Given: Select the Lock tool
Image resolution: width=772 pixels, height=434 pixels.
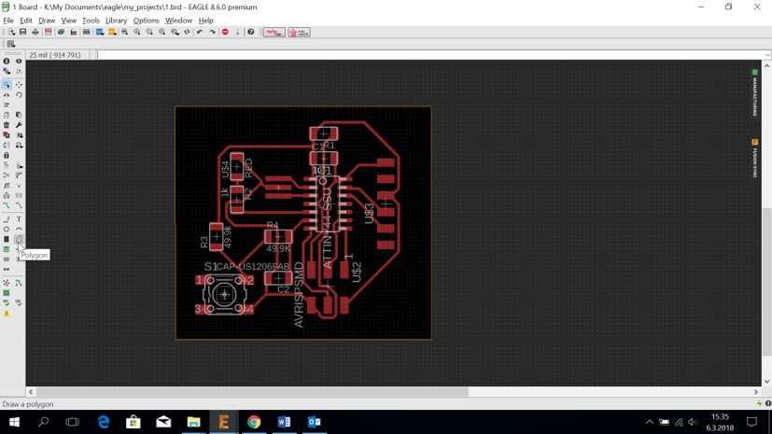Looking at the screenshot, I should point(7,155).
